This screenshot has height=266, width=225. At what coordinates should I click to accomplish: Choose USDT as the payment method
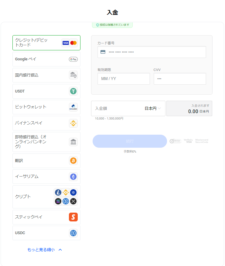point(46,91)
